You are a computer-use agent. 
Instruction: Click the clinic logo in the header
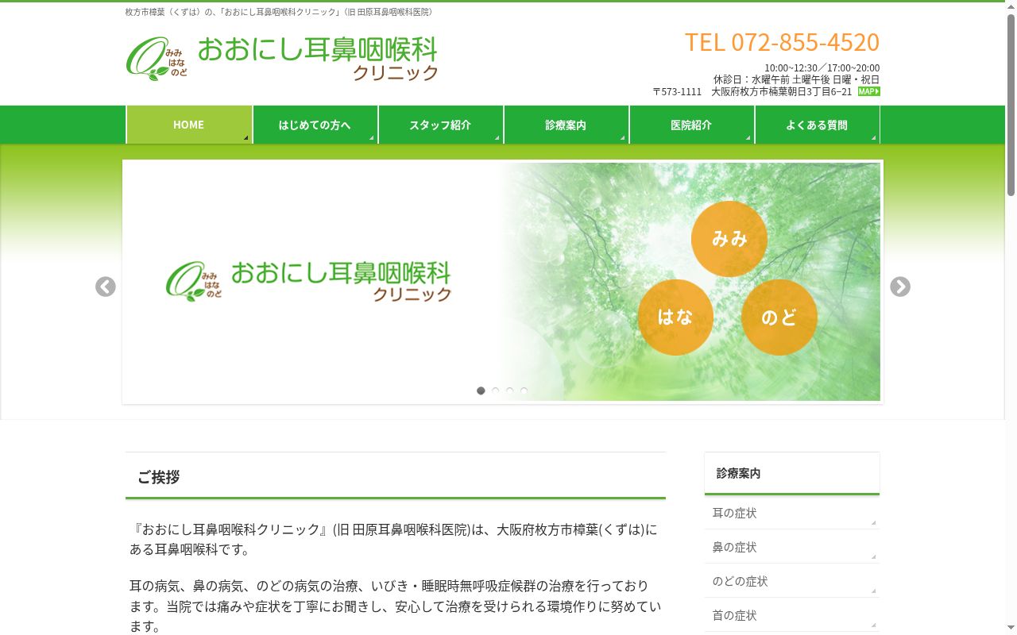point(282,59)
